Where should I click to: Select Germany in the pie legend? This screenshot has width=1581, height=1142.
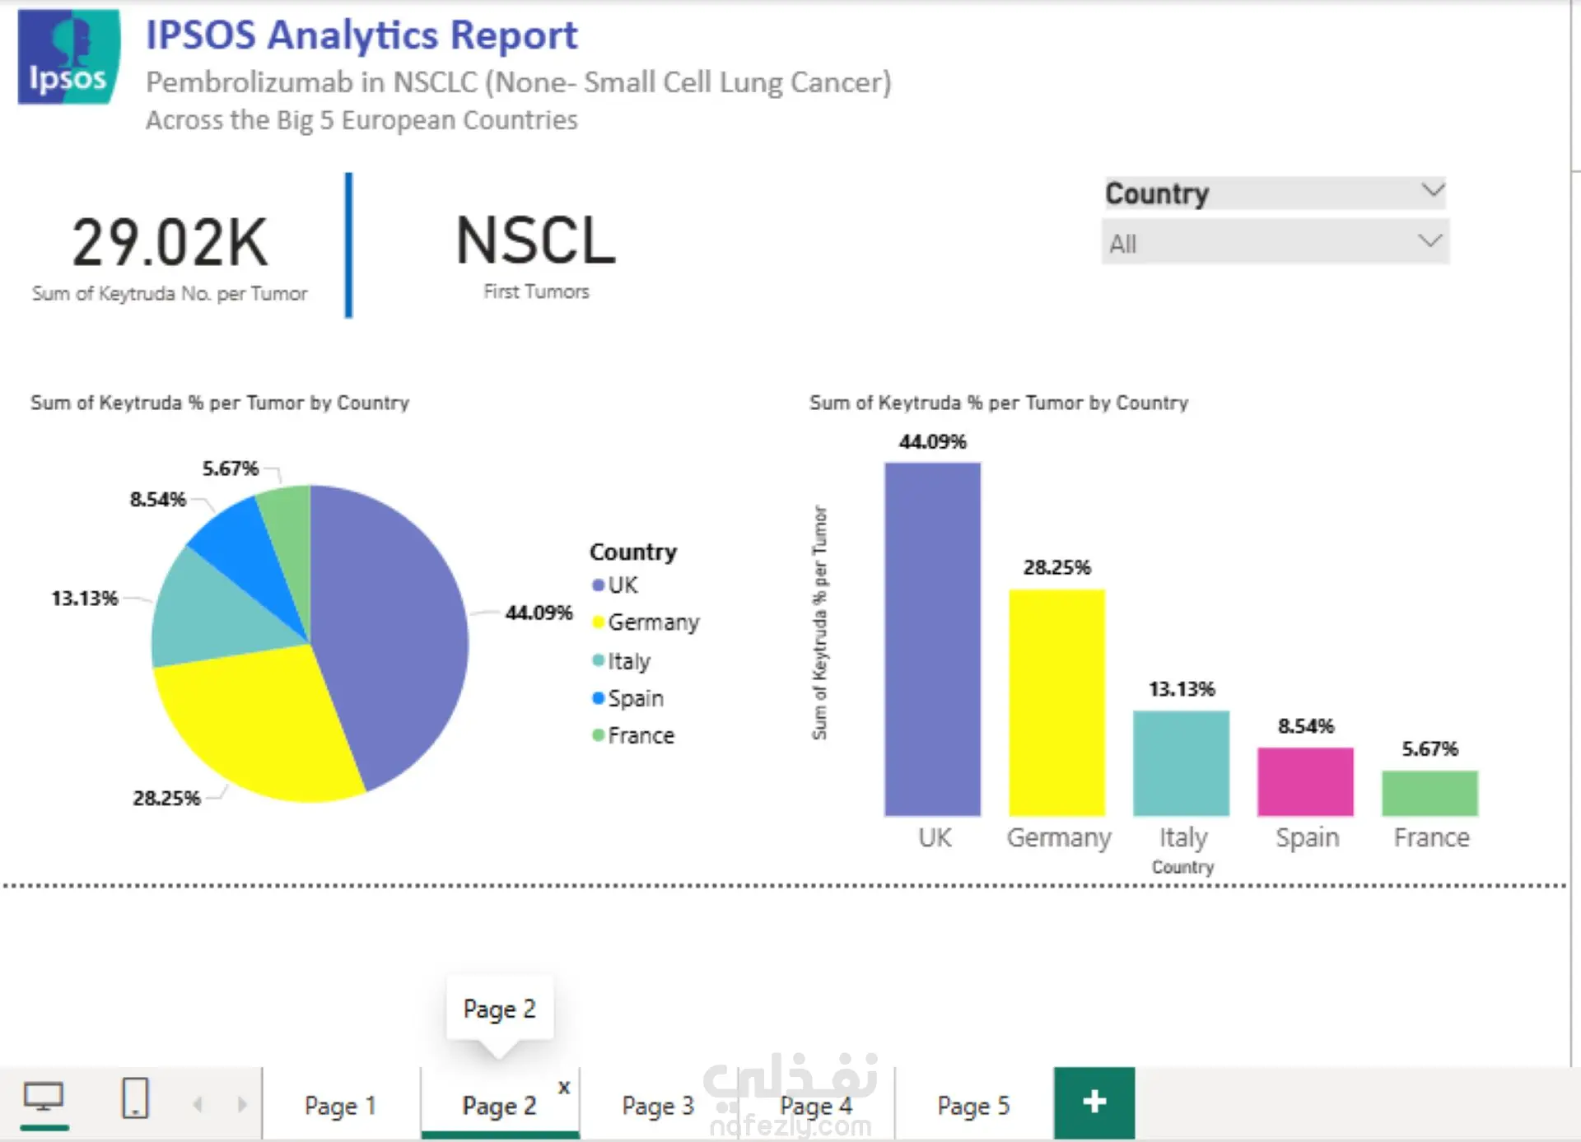coord(646,622)
